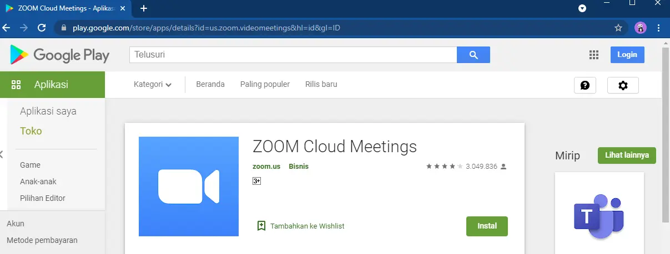
Task: Click the browser forward arrow
Action: (x=24, y=27)
